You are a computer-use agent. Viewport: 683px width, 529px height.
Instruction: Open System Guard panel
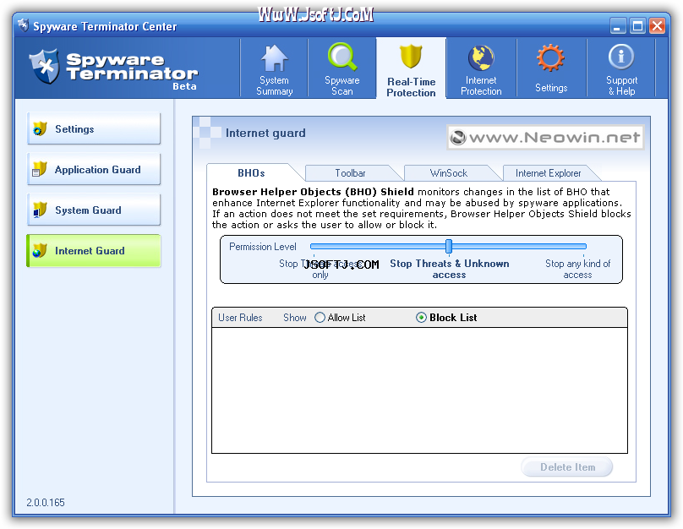point(94,210)
